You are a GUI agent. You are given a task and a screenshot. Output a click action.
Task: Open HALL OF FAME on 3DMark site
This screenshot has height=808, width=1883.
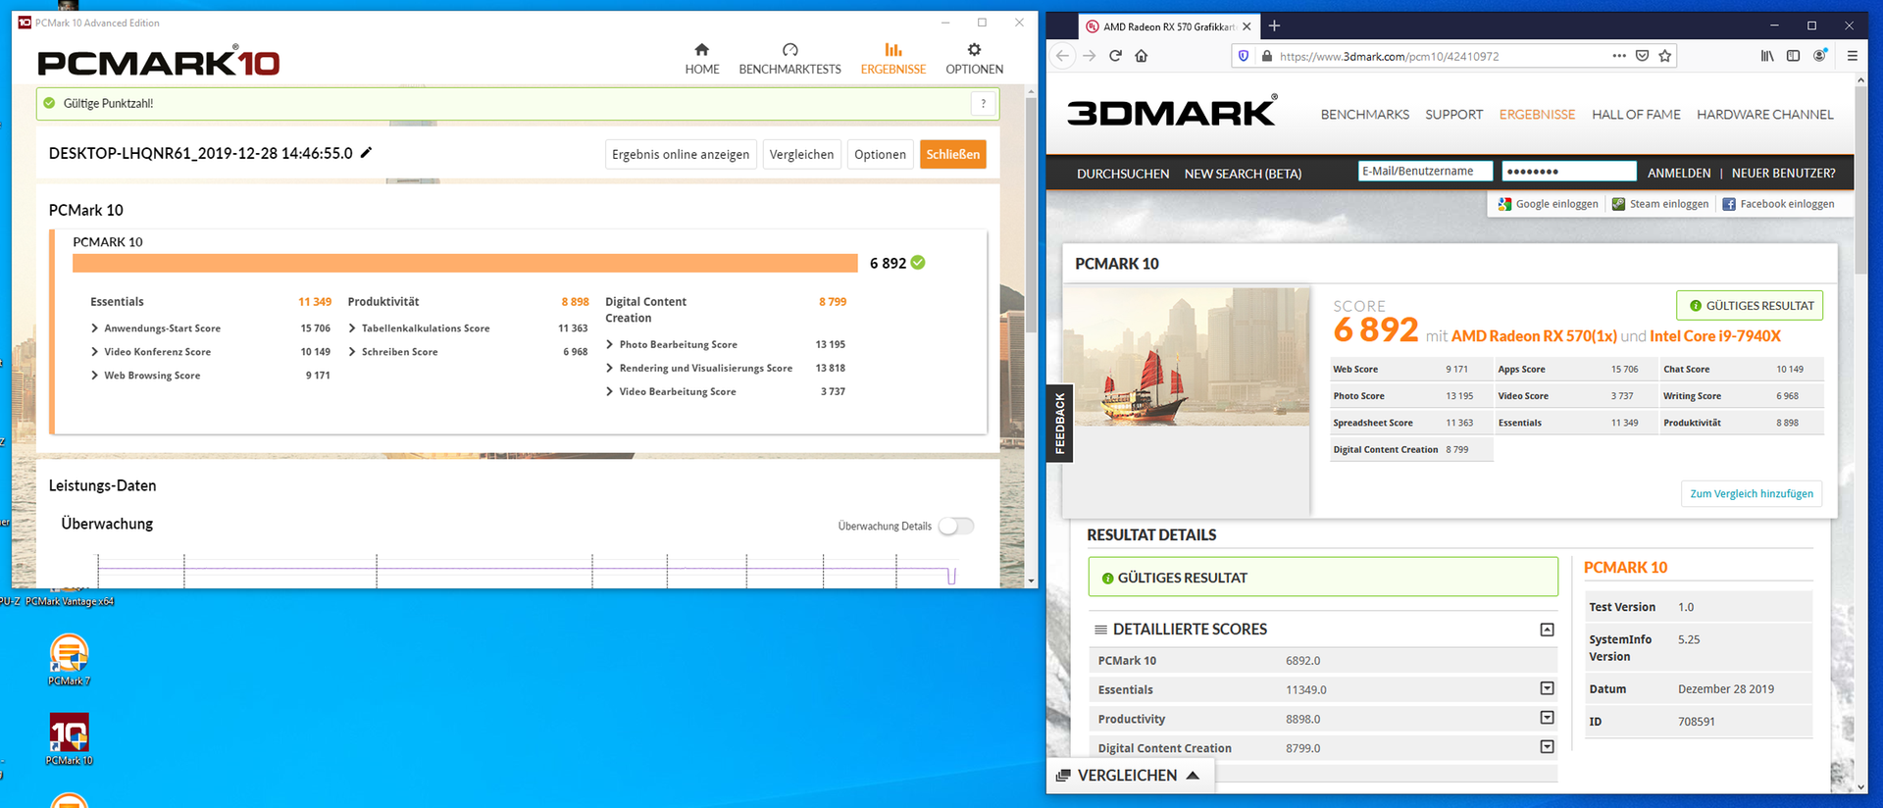[1636, 115]
